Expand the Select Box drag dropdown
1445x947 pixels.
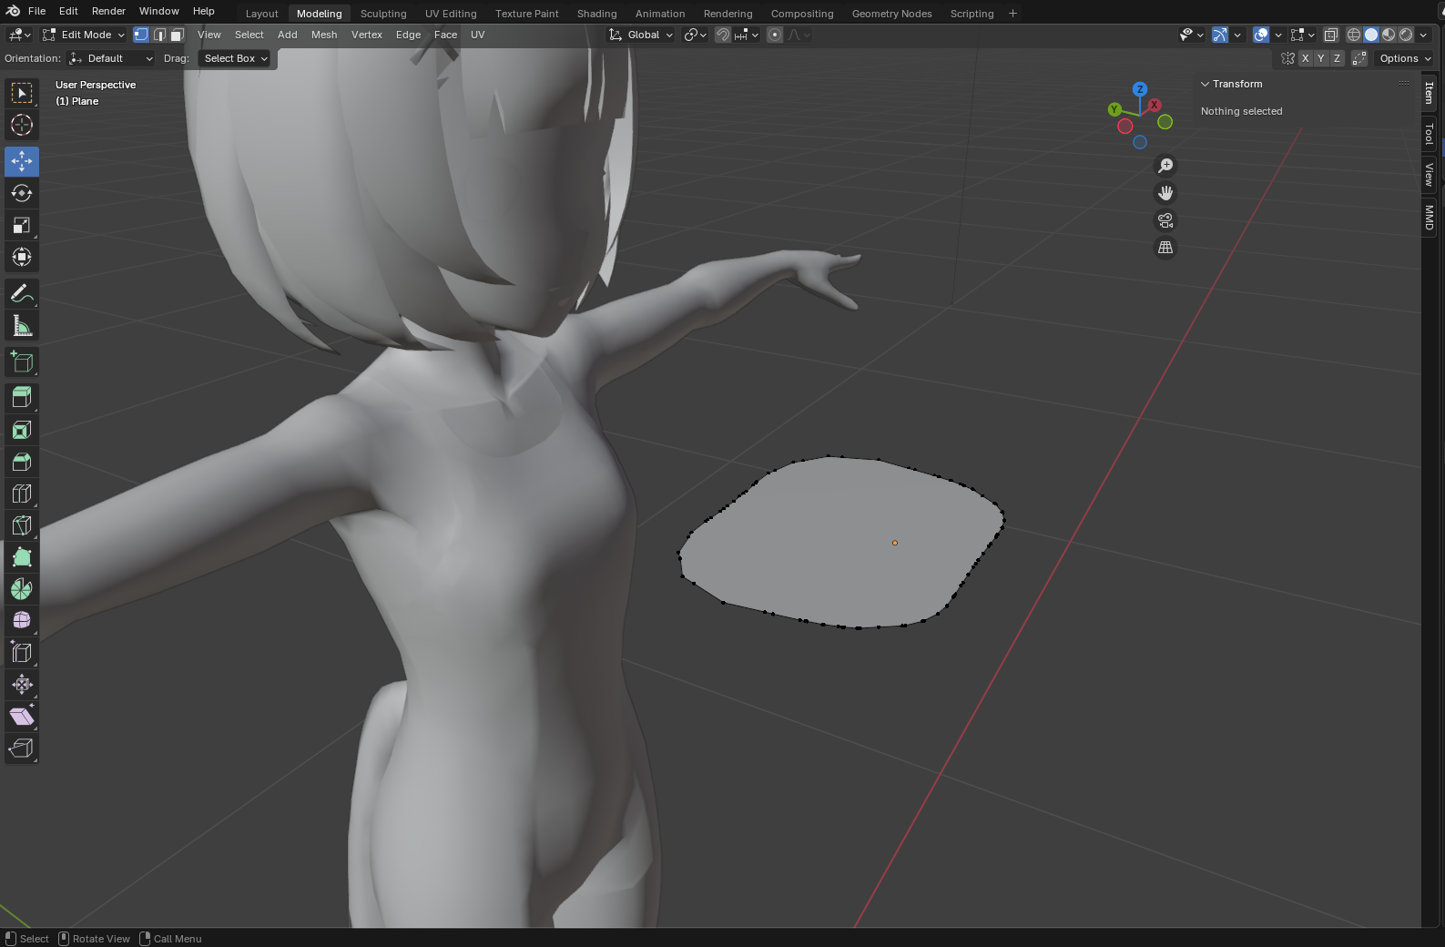point(235,58)
